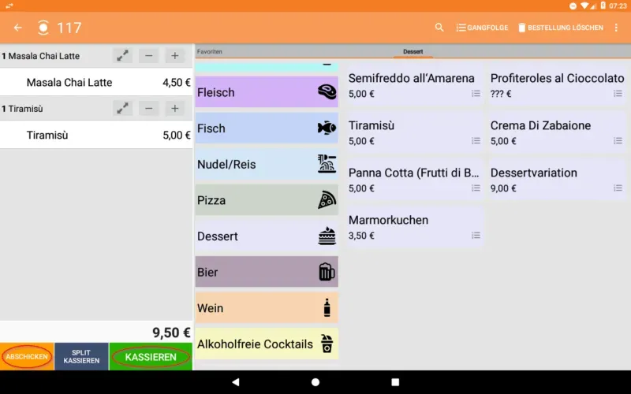The width and height of the screenshot is (631, 394).
Task: Expand the Tiramisù order item details
Action: click(x=122, y=108)
